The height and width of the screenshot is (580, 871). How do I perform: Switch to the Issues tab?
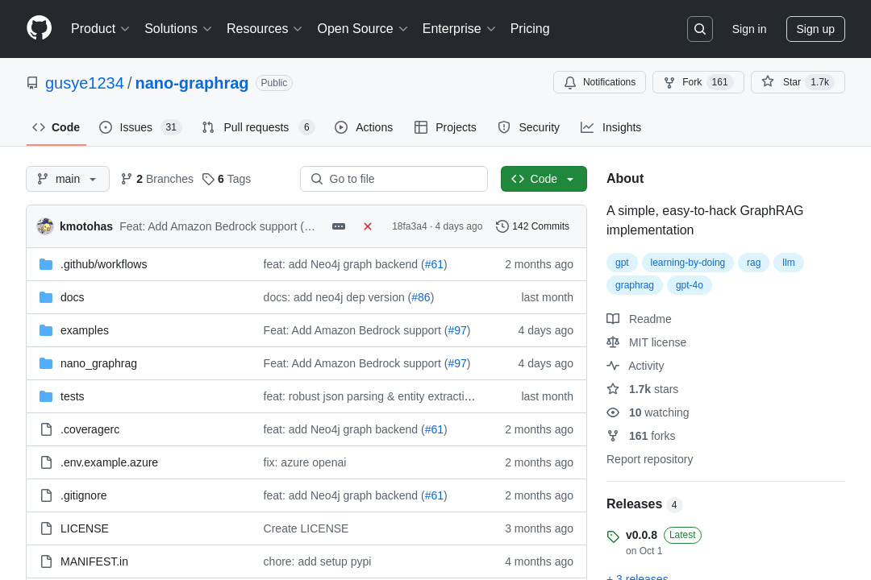(x=140, y=127)
